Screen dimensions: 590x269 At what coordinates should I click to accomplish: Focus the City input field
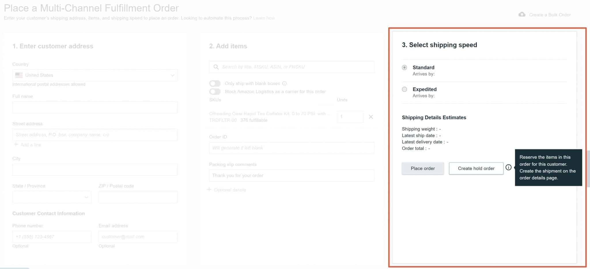[x=95, y=170]
